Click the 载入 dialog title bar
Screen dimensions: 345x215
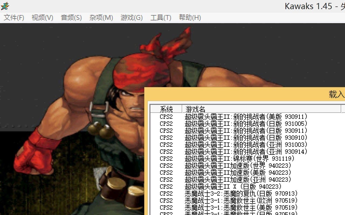(x=245, y=94)
